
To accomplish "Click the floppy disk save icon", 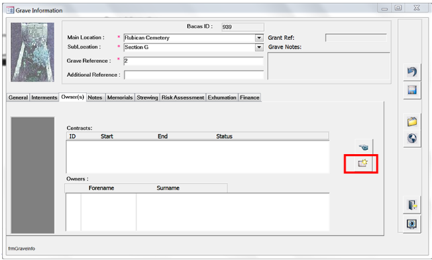I will (x=412, y=90).
